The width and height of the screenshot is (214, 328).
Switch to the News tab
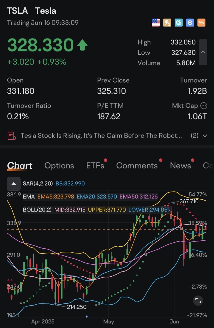pos(181,166)
